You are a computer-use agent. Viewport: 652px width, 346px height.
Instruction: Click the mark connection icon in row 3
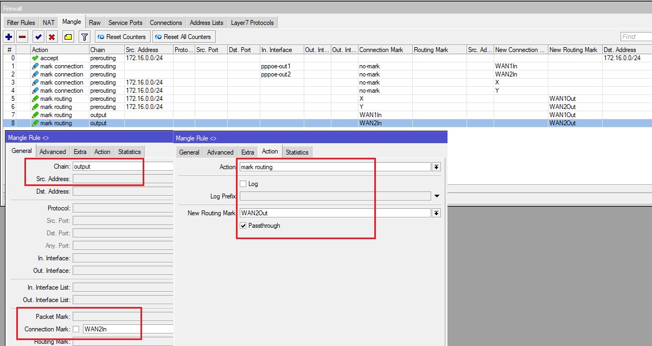[x=35, y=82]
